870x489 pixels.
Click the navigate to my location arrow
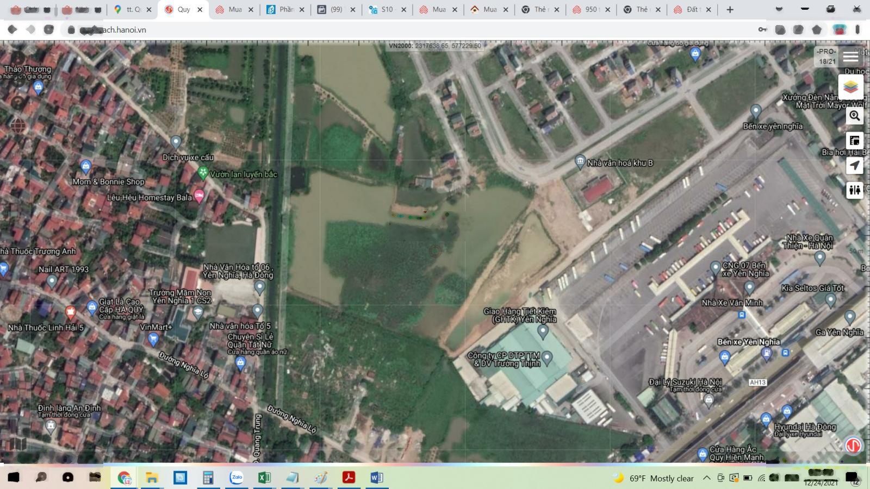(854, 165)
